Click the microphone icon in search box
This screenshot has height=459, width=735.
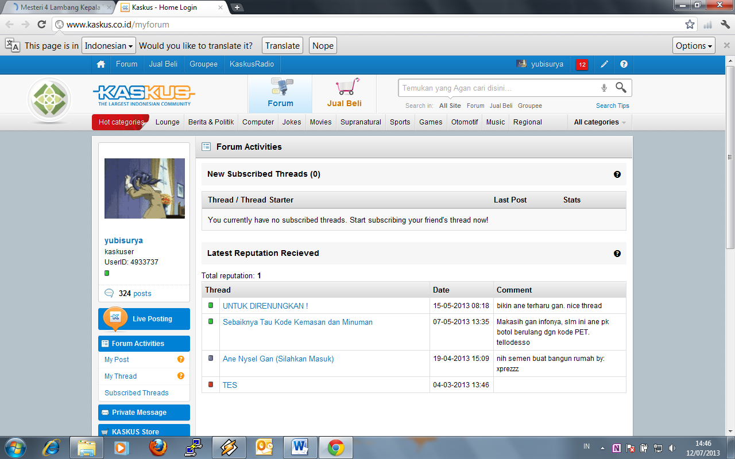[604, 88]
